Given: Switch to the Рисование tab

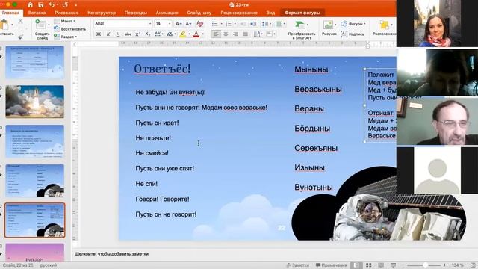Looking at the screenshot, I should pyautogui.click(x=66, y=13).
